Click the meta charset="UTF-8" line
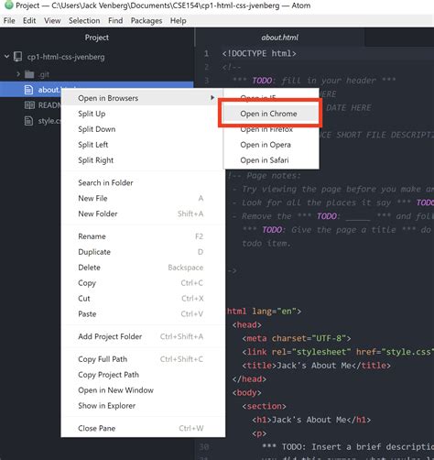The height and width of the screenshot is (460, 434). coord(297,338)
